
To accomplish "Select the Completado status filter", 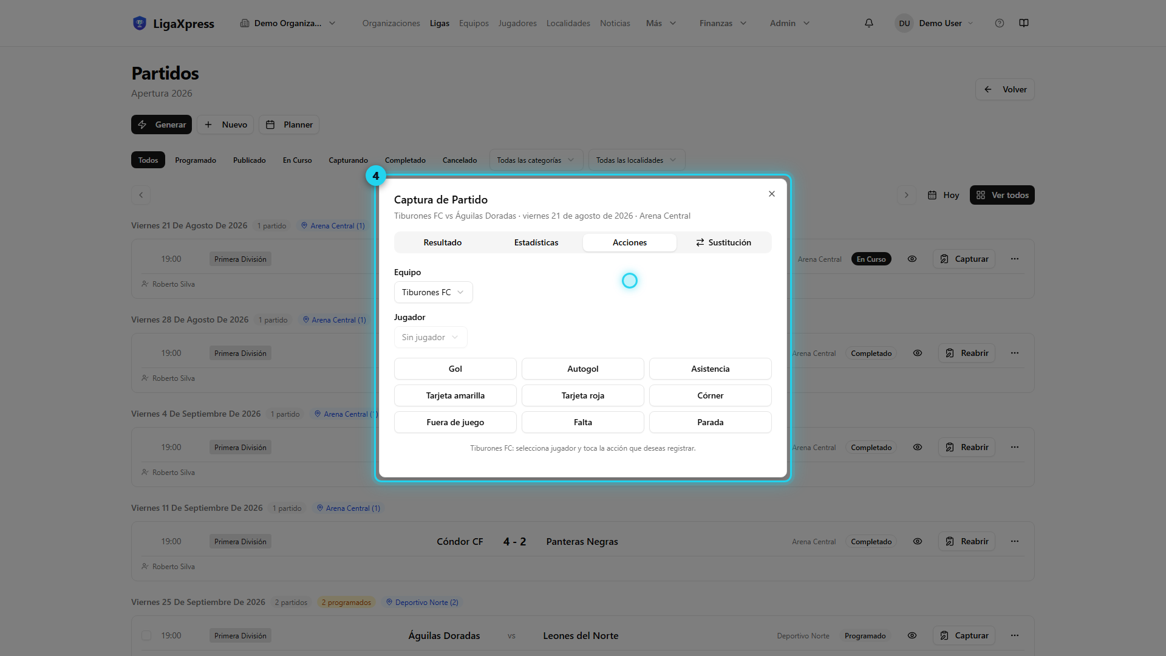I will [405, 160].
